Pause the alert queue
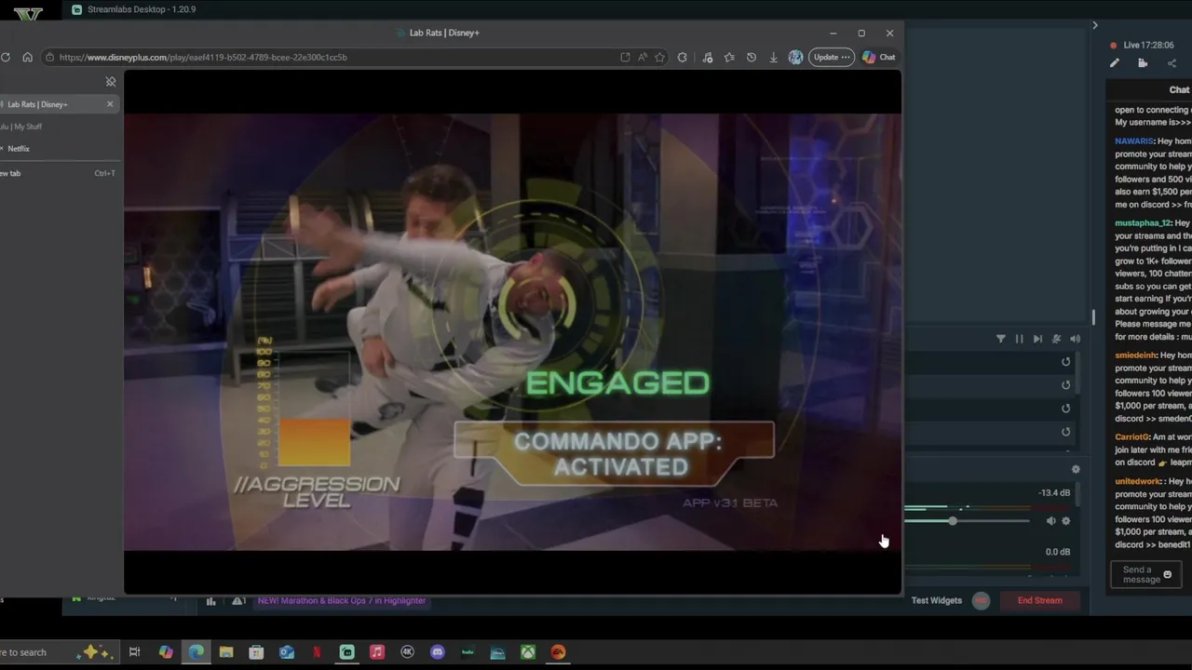 coord(1019,339)
